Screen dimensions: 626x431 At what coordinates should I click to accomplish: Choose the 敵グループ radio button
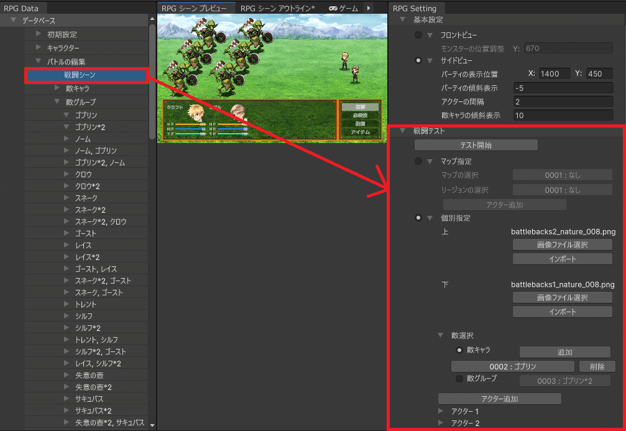click(459, 379)
